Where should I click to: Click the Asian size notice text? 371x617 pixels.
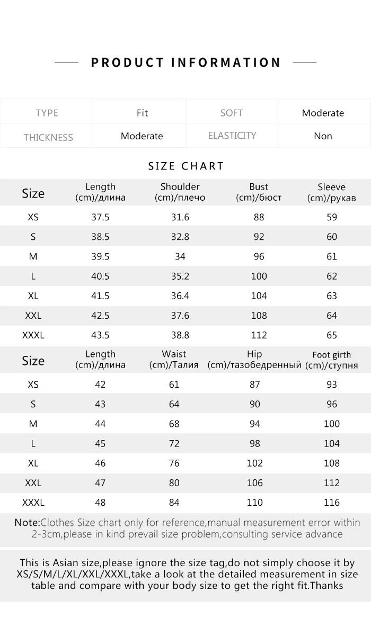[187, 574]
